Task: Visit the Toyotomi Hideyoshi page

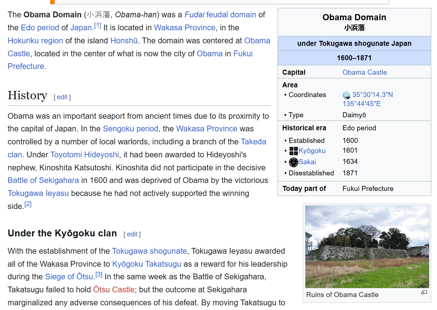Action: click(84, 155)
